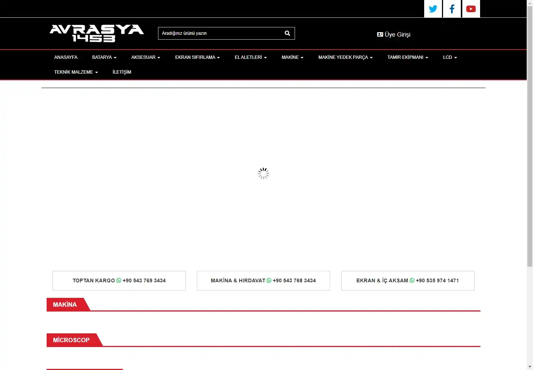This screenshot has width=533, height=370.
Task: Expand the Tamir Ekipmanı dropdown
Action: 408,57
